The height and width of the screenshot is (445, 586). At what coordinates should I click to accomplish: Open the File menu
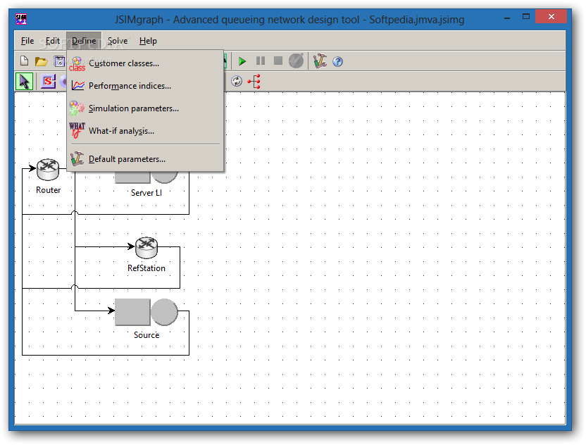(27, 41)
